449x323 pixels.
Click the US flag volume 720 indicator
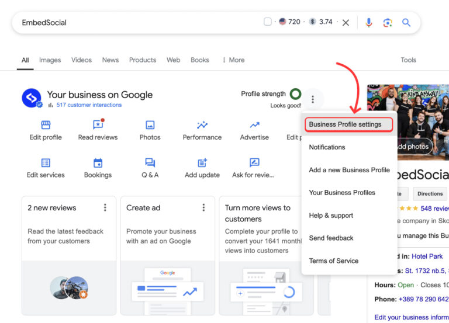[290, 22]
